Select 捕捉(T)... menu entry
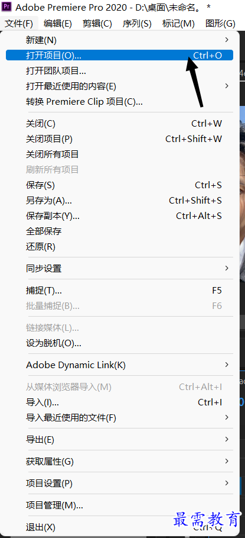 [x=119, y=291]
